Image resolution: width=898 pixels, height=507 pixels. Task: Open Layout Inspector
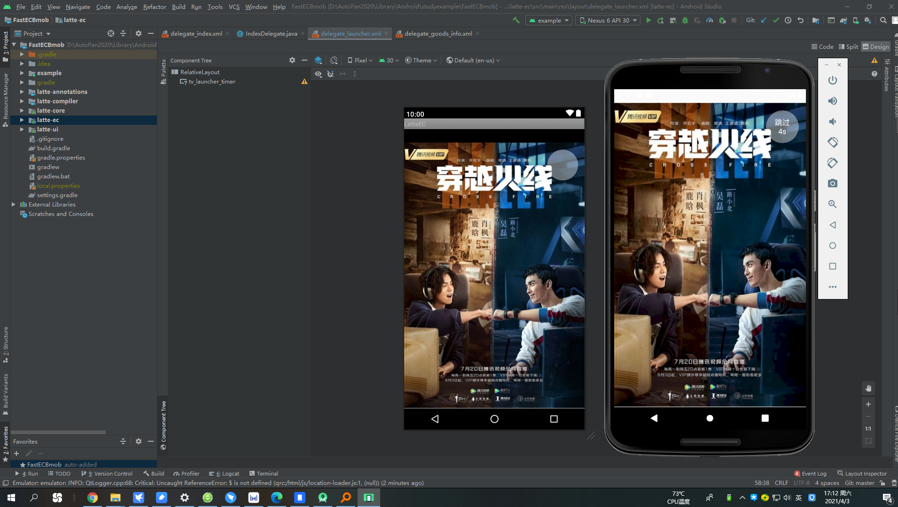click(862, 473)
